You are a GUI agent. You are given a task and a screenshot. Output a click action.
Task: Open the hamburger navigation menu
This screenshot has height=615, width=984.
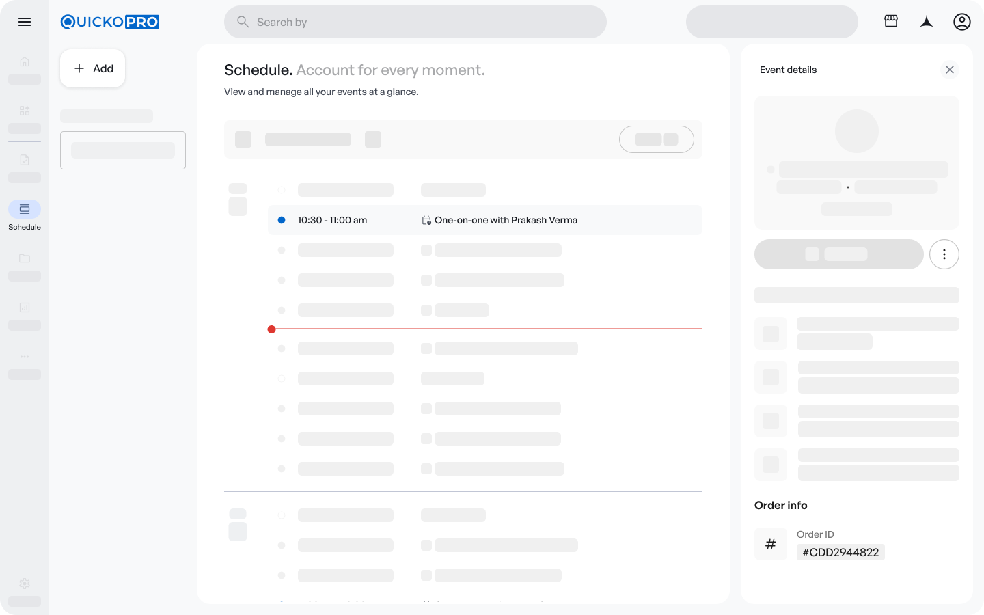25,22
